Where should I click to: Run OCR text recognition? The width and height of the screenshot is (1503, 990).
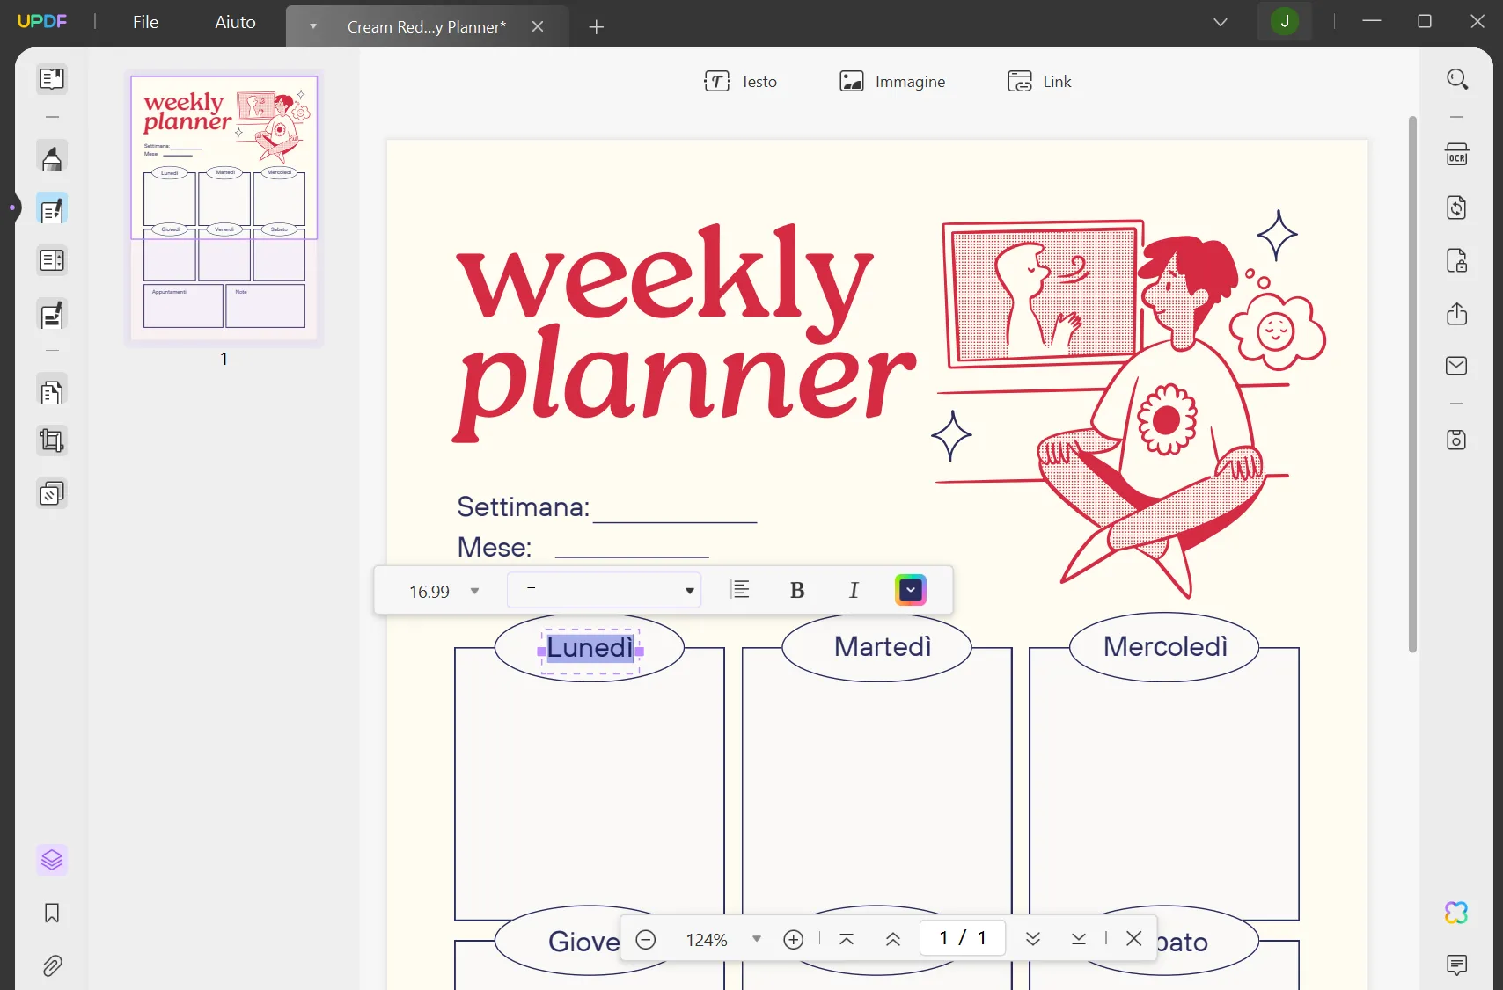pyautogui.click(x=1457, y=155)
